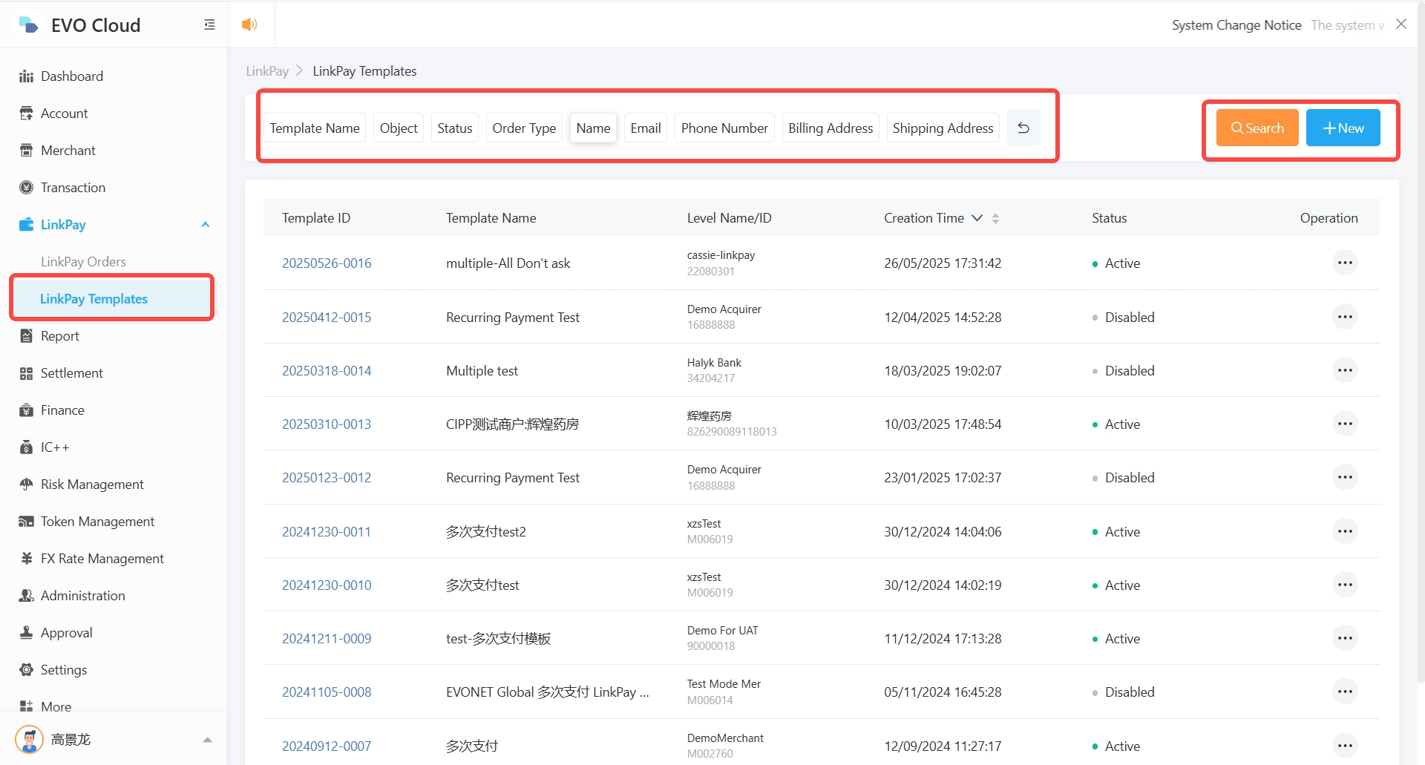
Task: Click the orange Search button
Action: [x=1257, y=128]
